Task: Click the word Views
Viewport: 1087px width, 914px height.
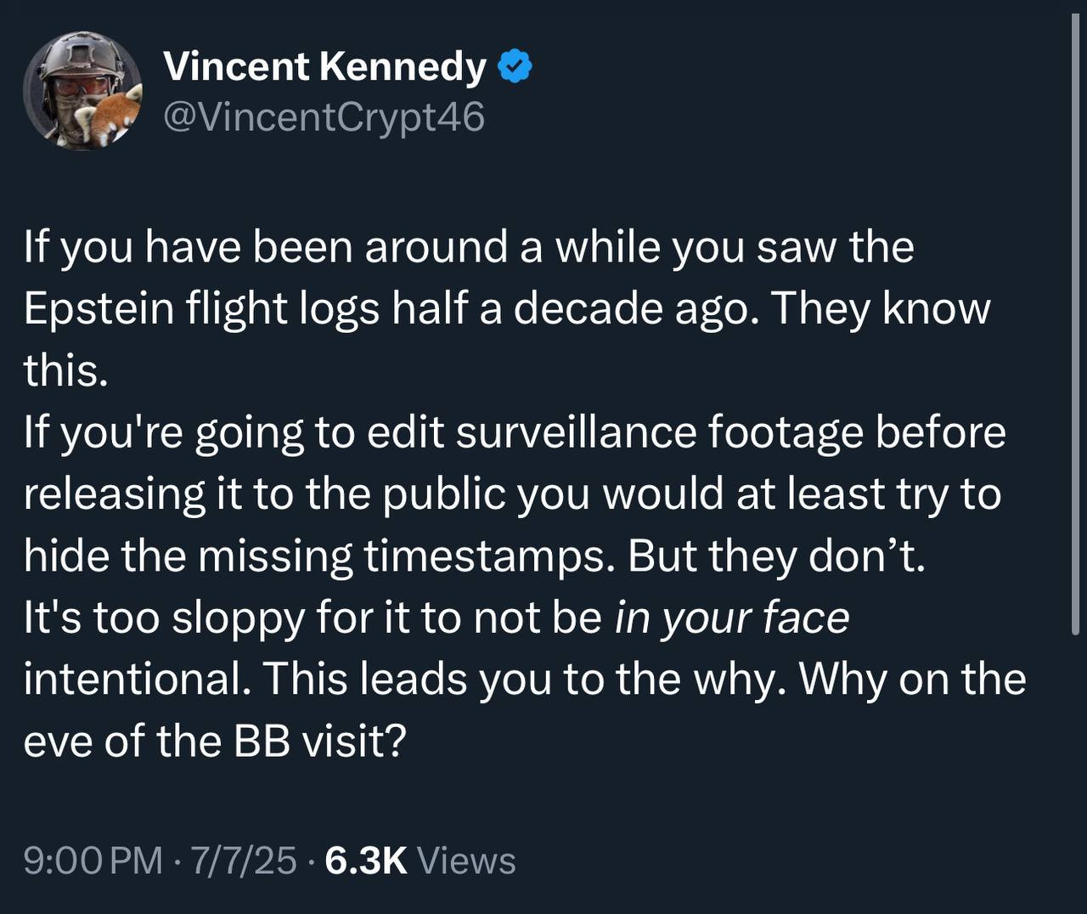Action: point(467,860)
